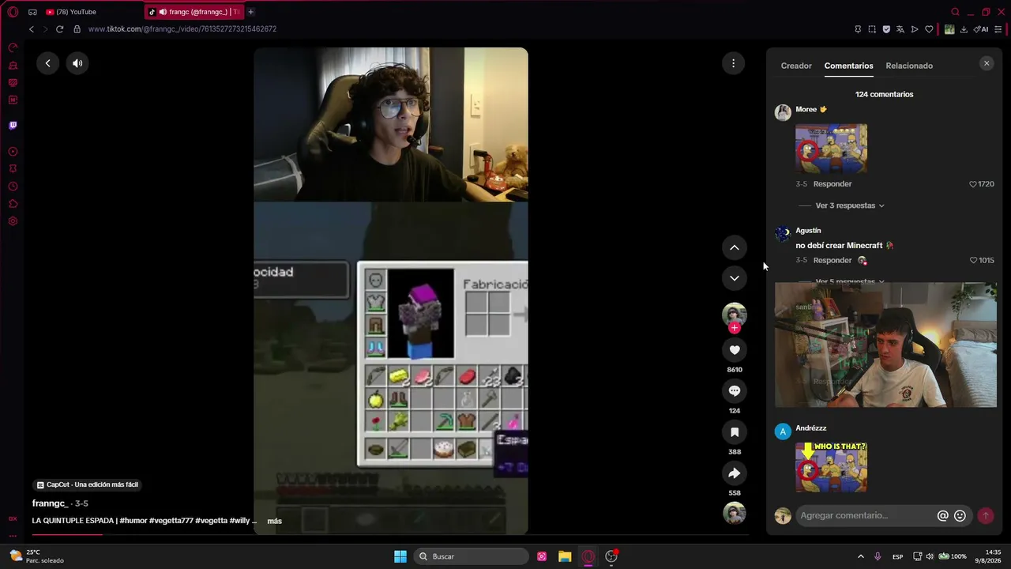Viewport: 1011px width, 569px height.
Task: Take a snapshot with the capture icon
Action: pos(872,29)
